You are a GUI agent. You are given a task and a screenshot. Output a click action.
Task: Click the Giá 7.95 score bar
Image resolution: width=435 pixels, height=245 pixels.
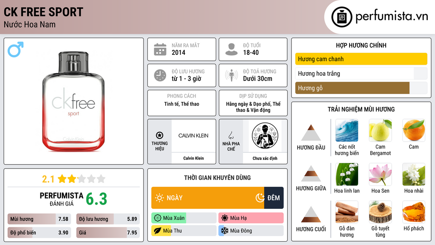tap(108, 233)
